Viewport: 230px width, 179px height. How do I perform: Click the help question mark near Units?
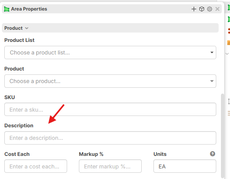(212, 154)
